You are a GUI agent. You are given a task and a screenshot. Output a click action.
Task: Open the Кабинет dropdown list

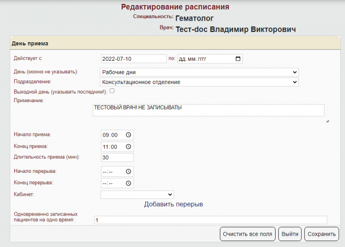click(137, 195)
